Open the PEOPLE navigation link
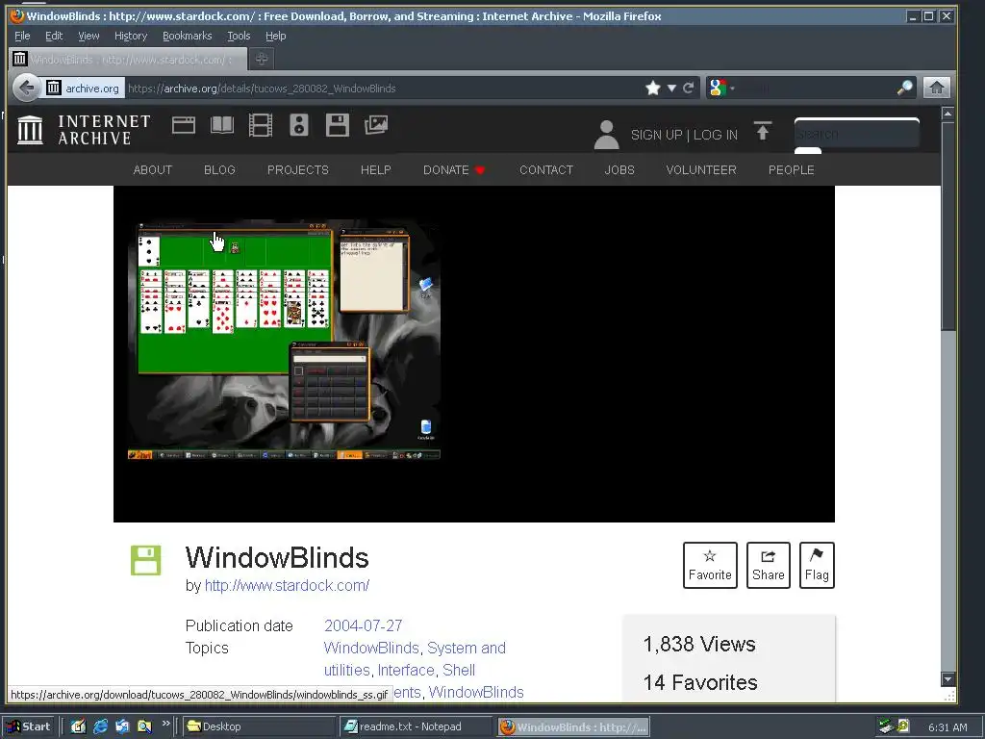 [x=792, y=170]
